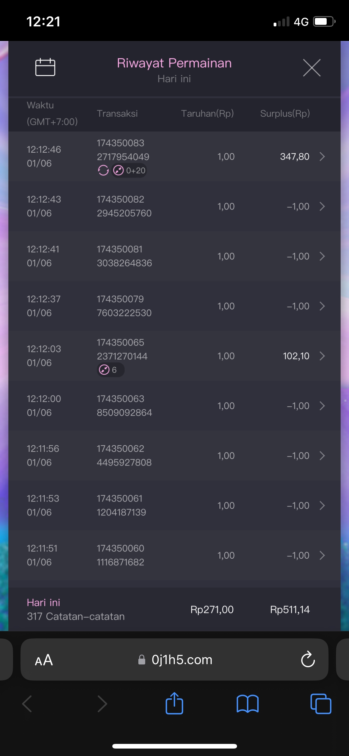Expand details of transaction 174350060

[x=322, y=555]
